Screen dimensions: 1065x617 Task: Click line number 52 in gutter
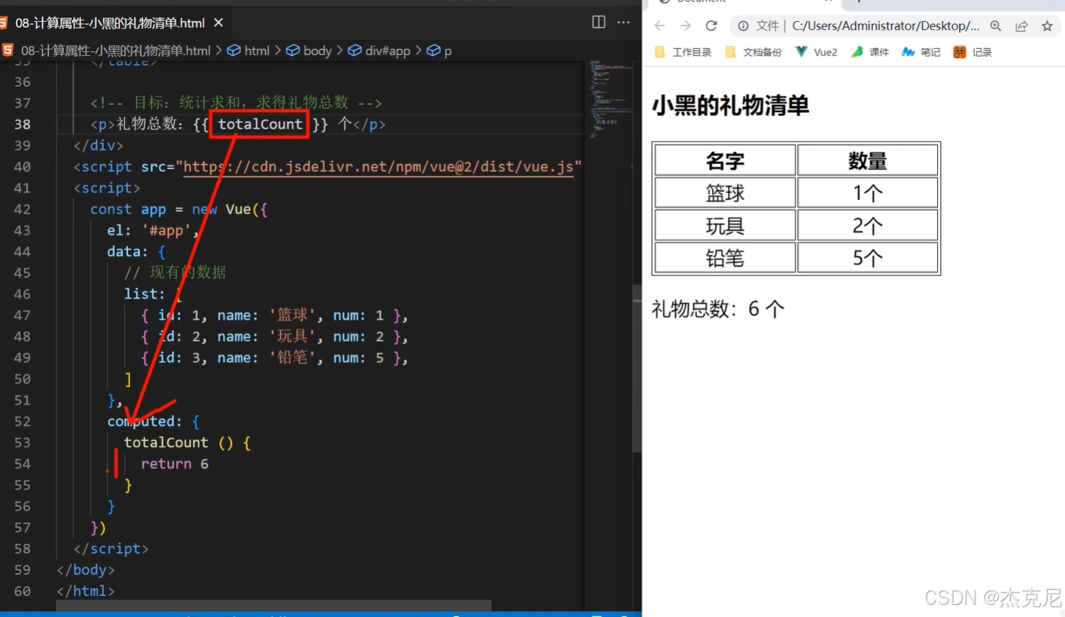(23, 421)
